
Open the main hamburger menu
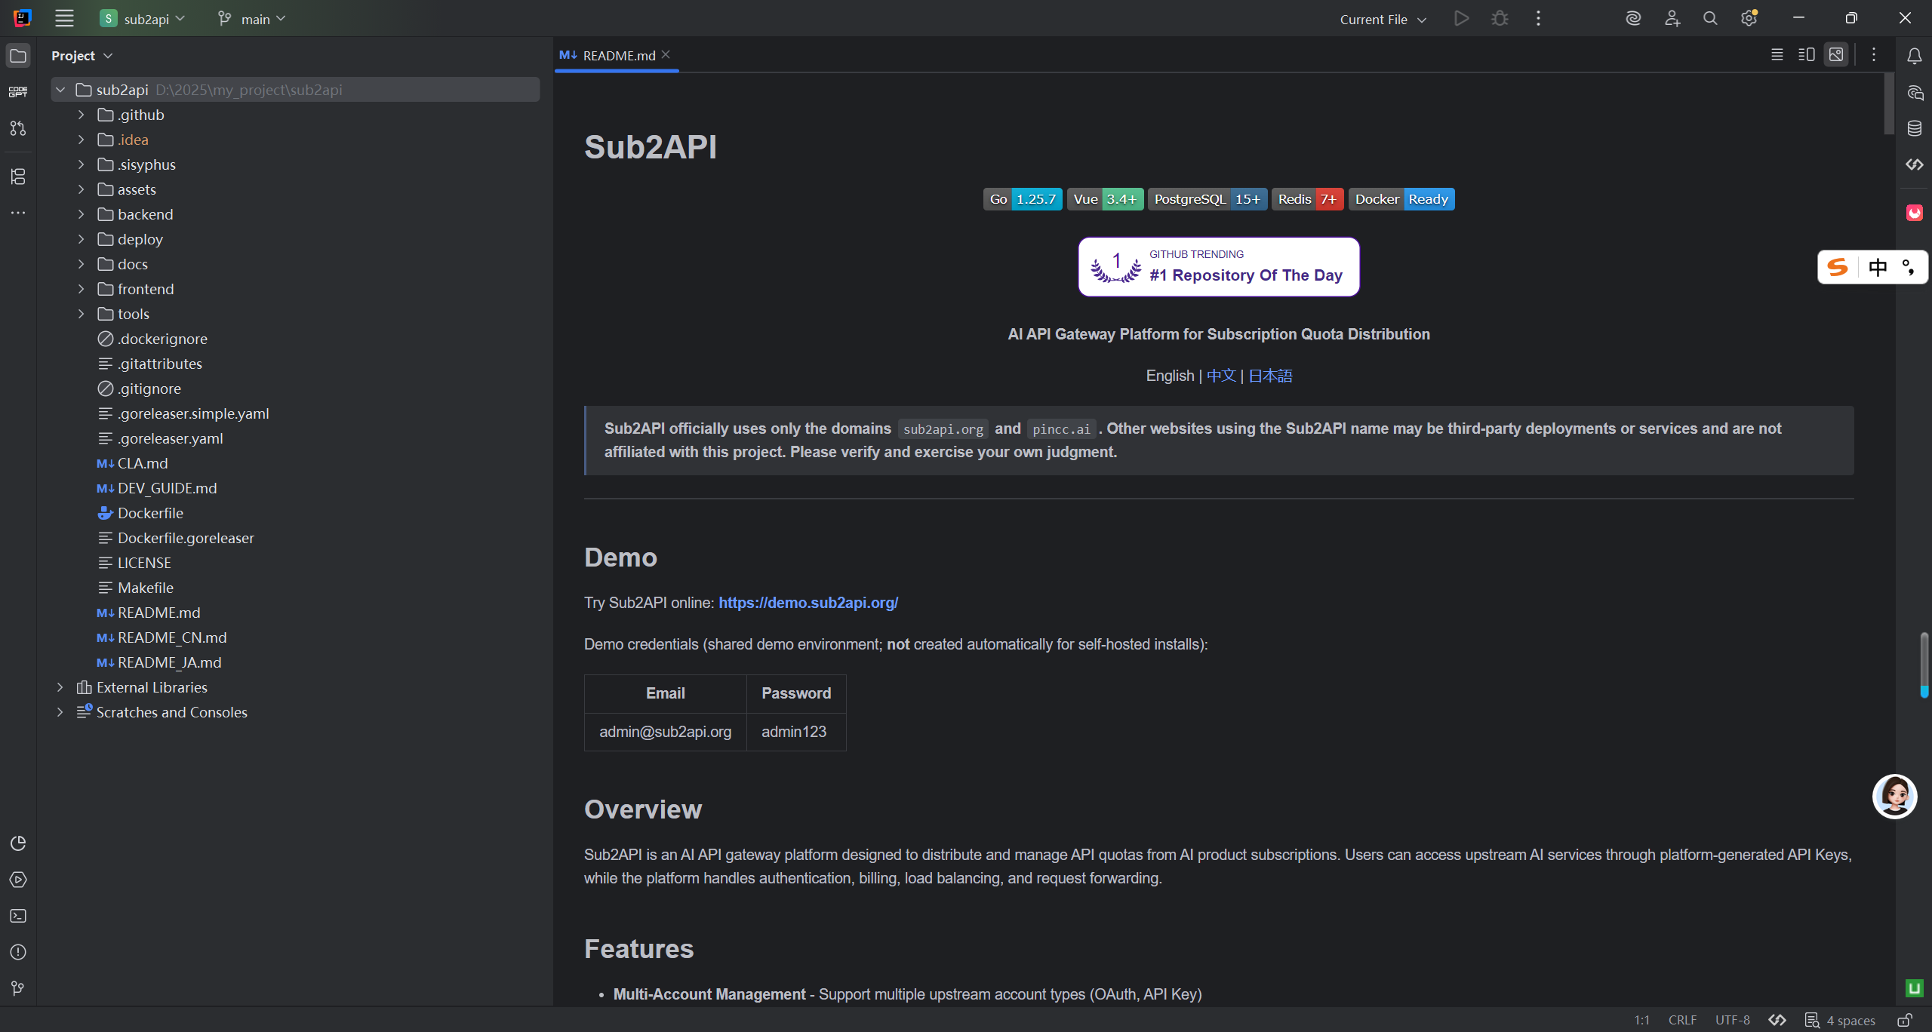coord(64,19)
